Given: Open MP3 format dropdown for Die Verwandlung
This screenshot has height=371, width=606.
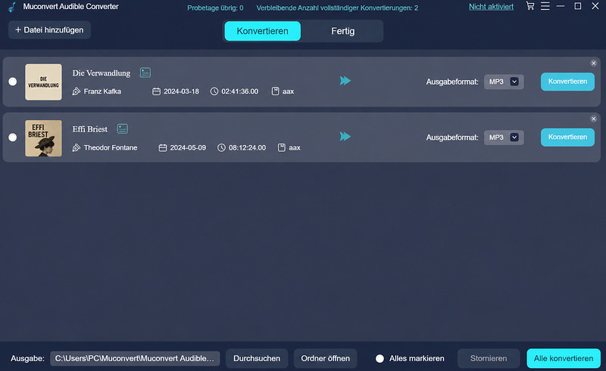Looking at the screenshot, I should [504, 82].
